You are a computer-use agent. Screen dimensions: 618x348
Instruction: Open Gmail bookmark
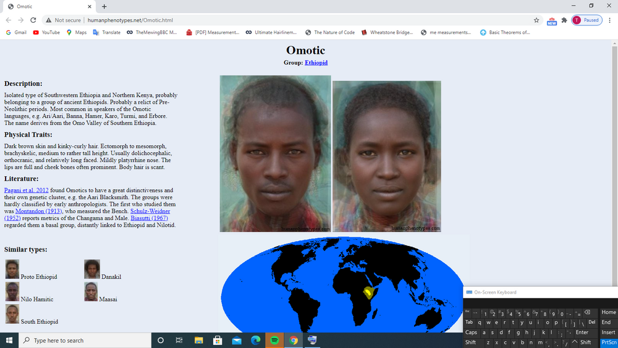click(16, 32)
